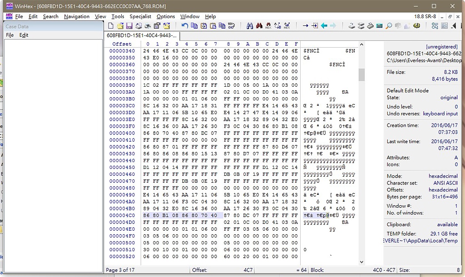Click the Clone Disk stacked drives icon
Viewport: 465px width, 277px height.
[x=361, y=26]
